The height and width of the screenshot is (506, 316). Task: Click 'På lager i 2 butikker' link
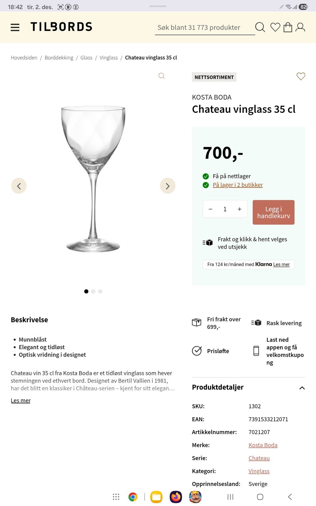(x=238, y=185)
